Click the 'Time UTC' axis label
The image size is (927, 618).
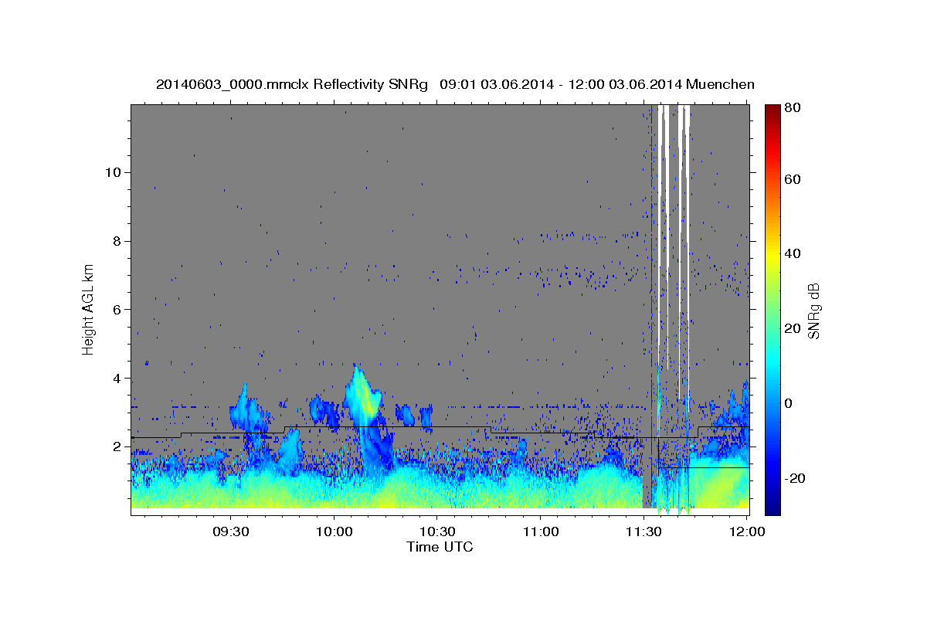click(x=440, y=547)
